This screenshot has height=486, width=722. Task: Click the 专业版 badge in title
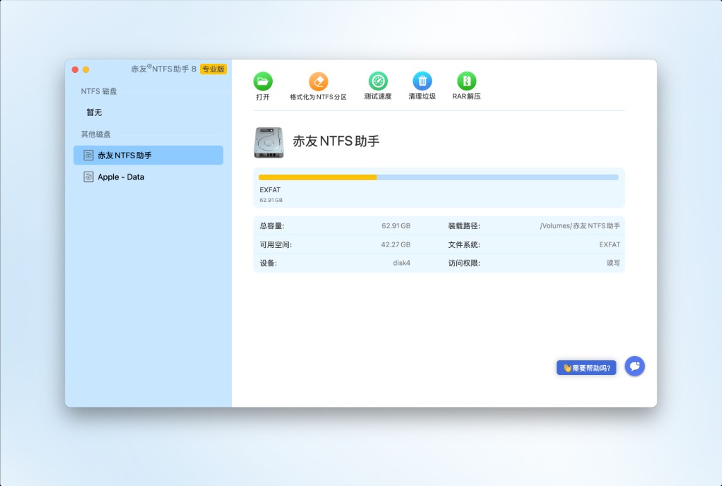click(213, 69)
